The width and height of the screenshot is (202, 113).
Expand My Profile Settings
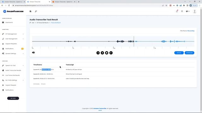[x=13, y=80]
